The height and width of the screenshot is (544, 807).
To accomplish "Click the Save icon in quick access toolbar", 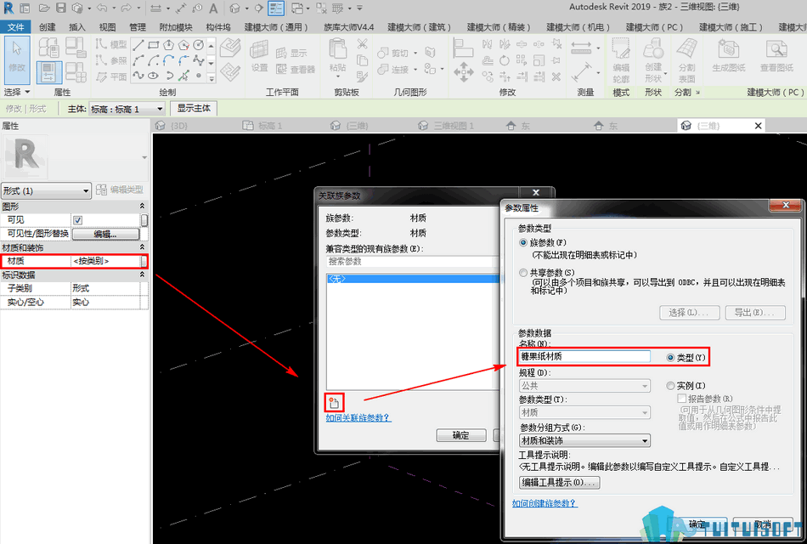I will coord(60,8).
